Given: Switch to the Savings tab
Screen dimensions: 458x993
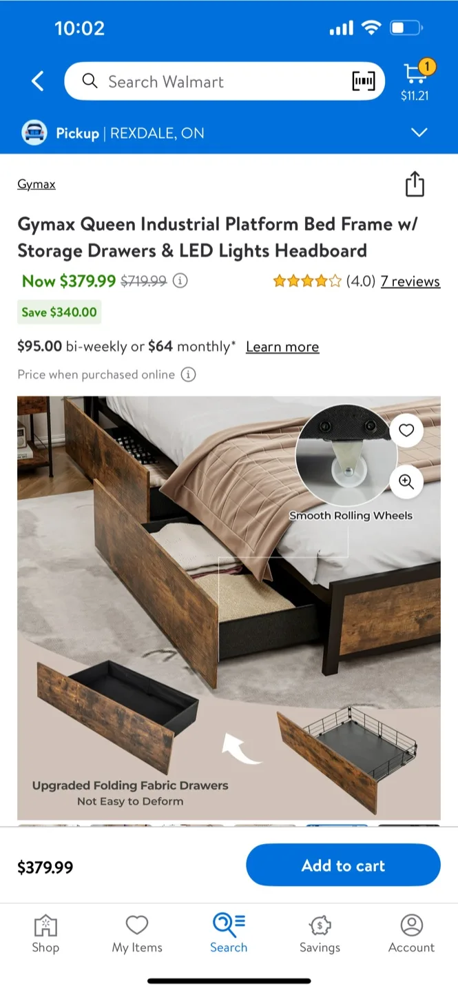Looking at the screenshot, I should [320, 934].
